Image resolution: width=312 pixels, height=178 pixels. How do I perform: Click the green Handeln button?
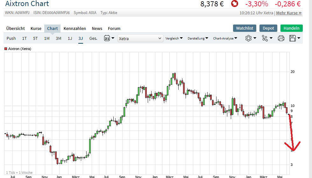pos(292,28)
